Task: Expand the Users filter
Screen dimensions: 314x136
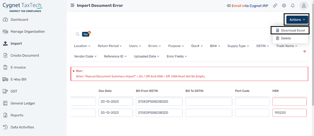Action: [135, 46]
